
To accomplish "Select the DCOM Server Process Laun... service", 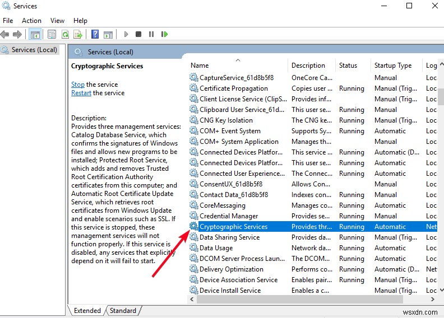I will [313, 258].
